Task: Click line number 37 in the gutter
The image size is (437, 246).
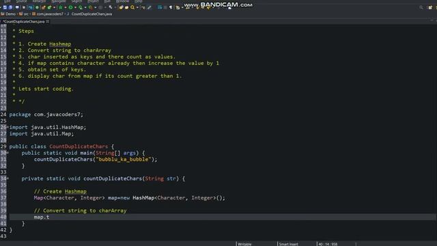Action: [x=3, y=197]
